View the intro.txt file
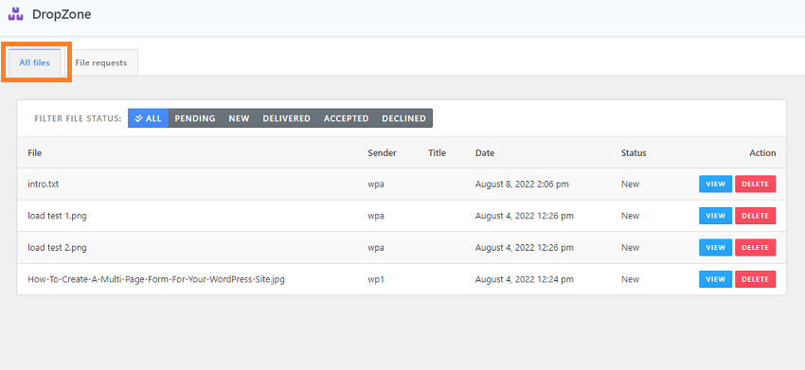Screen dimensions: 805x370 click(715, 184)
